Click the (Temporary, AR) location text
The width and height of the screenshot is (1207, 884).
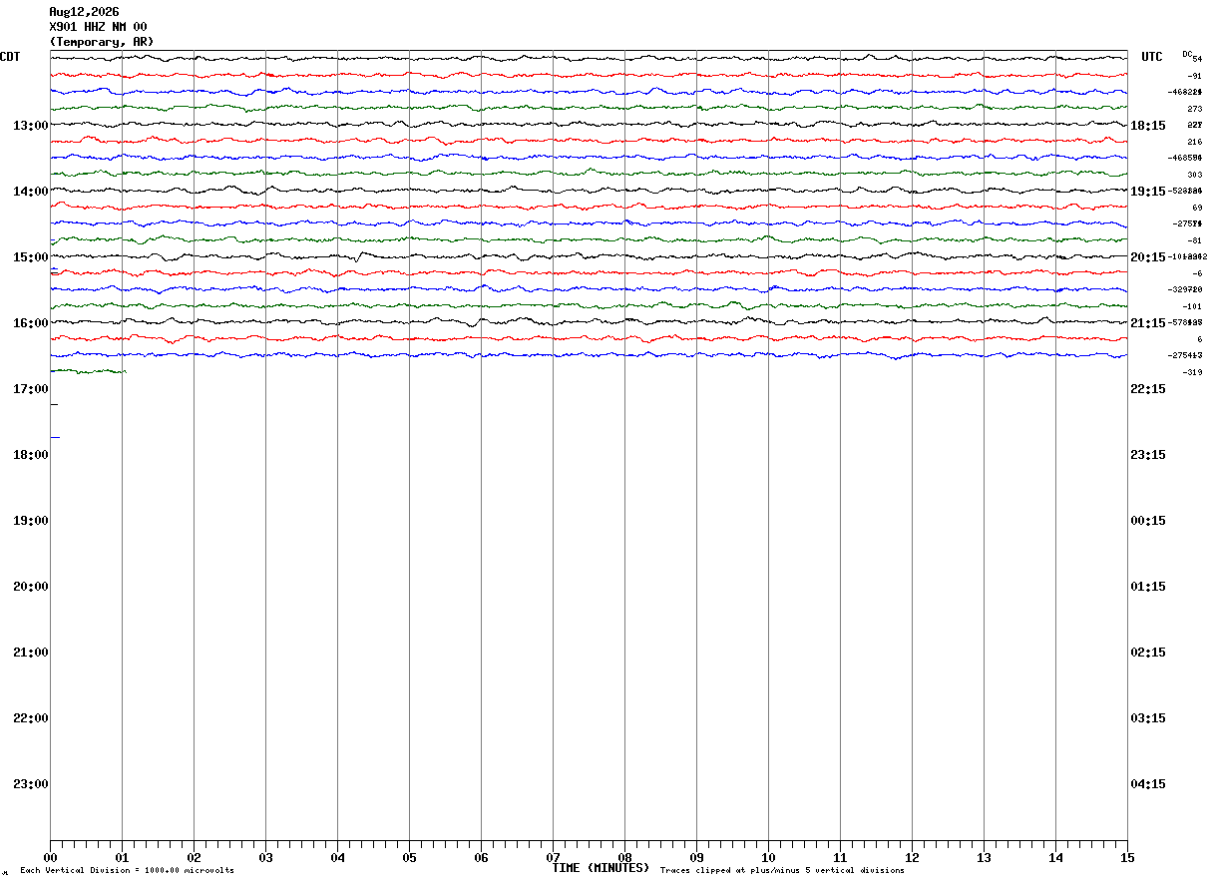(x=102, y=42)
